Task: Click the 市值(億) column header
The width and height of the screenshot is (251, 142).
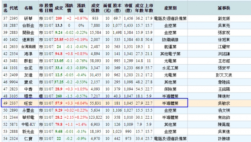Action: point(128,8)
